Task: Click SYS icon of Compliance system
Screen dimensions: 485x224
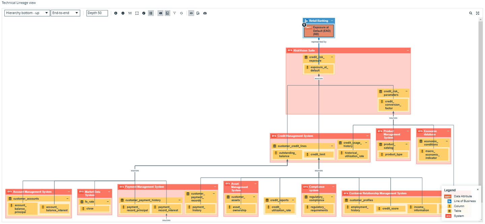Action: click(305, 187)
